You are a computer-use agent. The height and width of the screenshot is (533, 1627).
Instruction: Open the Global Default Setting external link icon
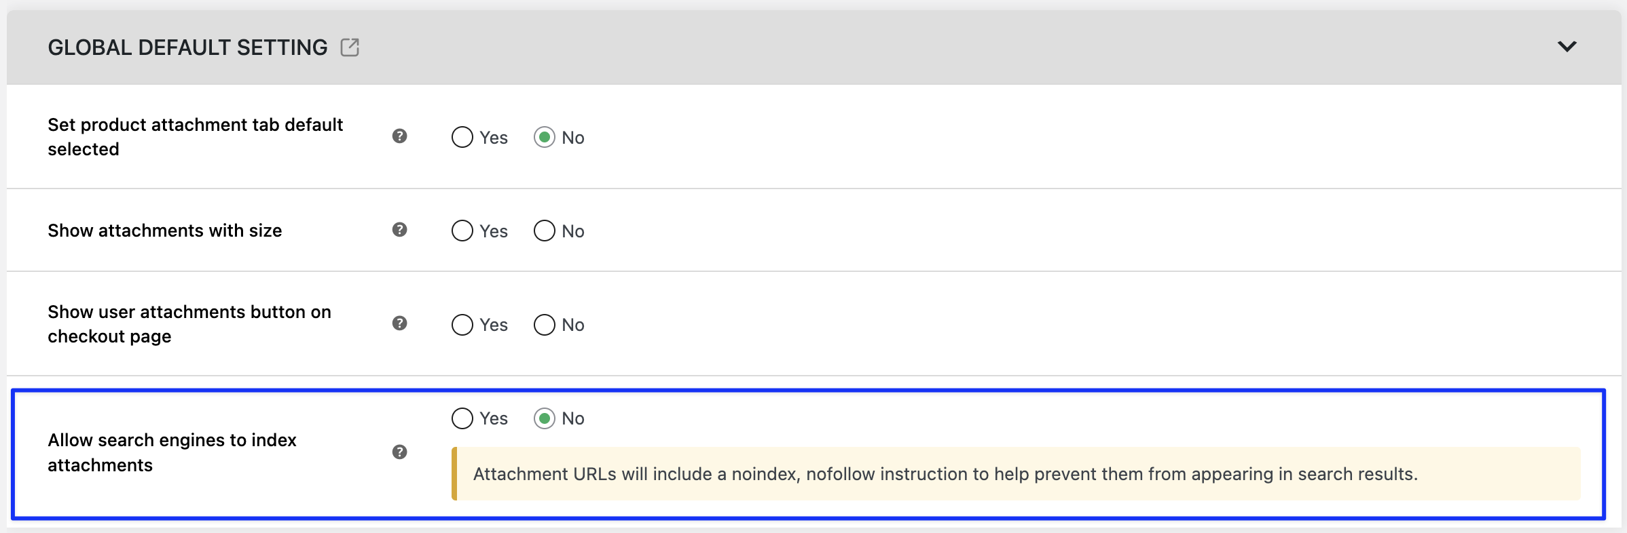(350, 47)
